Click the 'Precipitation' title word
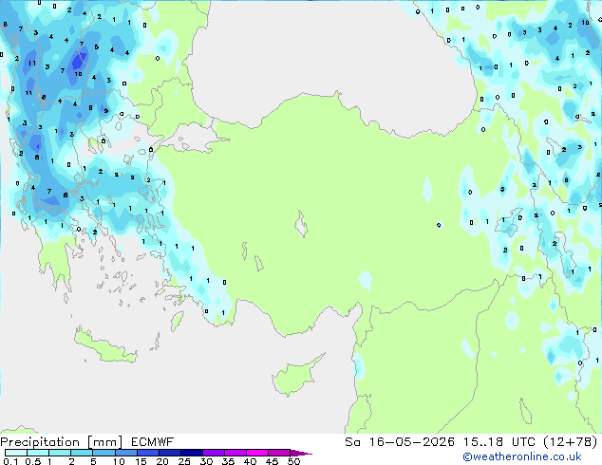602x465 pixels. (40, 442)
